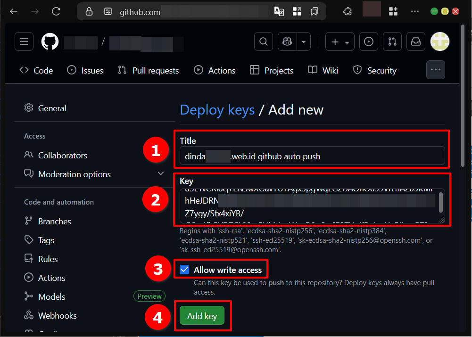
Task: Open the Copilot chat icon
Action: point(287,41)
